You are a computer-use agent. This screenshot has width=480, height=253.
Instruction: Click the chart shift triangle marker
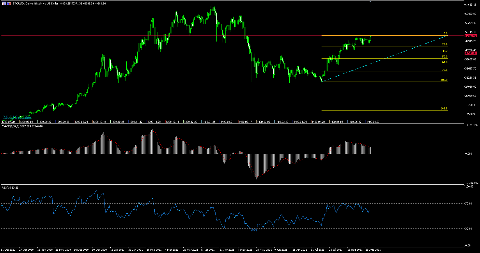click(x=370, y=1)
